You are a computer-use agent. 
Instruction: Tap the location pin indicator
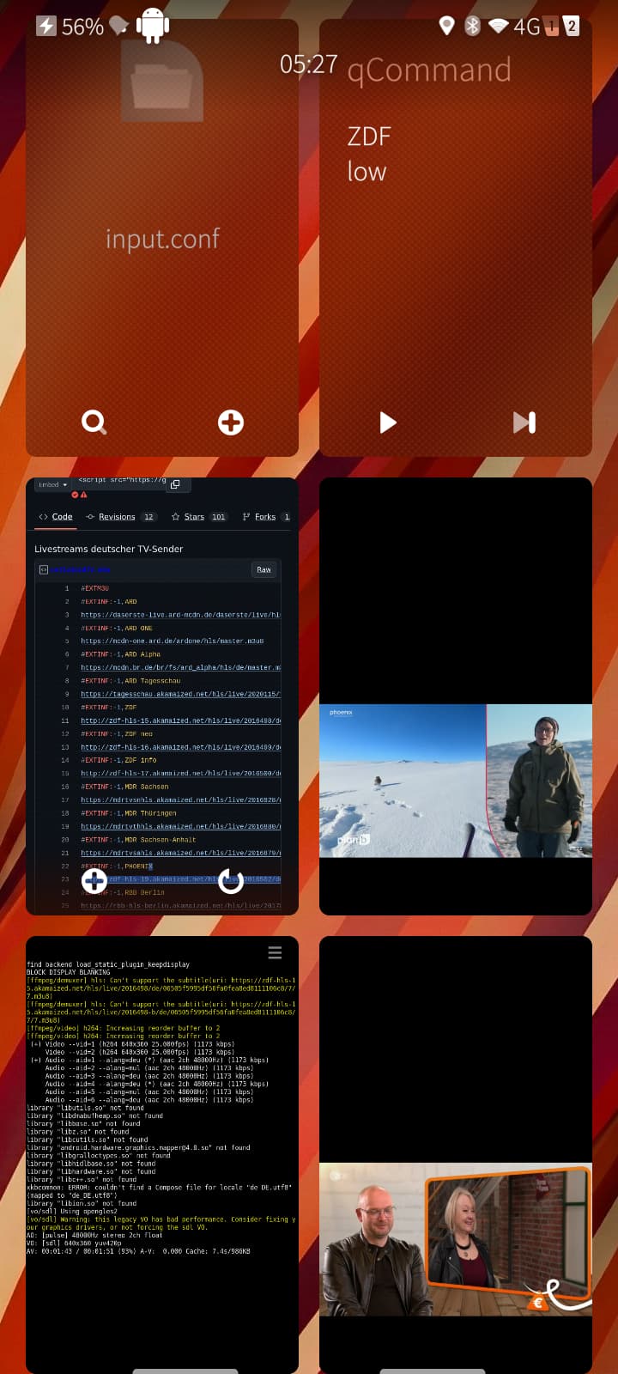click(x=446, y=26)
